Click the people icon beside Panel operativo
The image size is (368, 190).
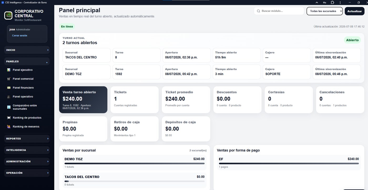coord(9,97)
